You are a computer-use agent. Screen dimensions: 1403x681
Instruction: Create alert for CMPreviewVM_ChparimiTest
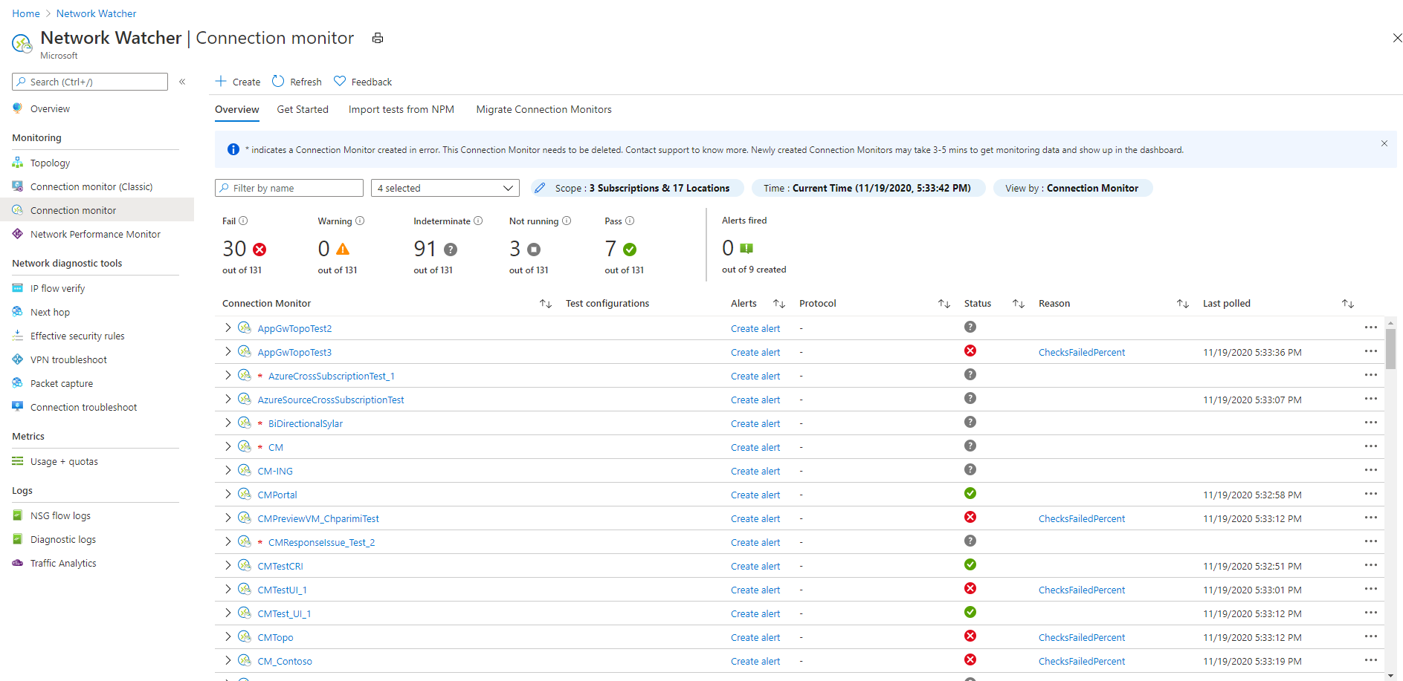[x=755, y=518]
